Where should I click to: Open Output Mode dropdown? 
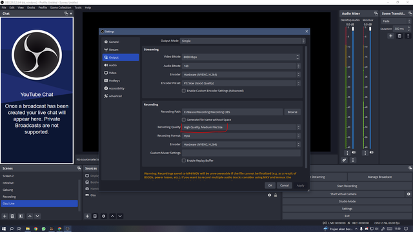(243, 41)
